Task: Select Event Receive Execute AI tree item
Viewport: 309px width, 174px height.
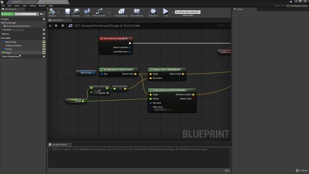Action: coord(18,26)
